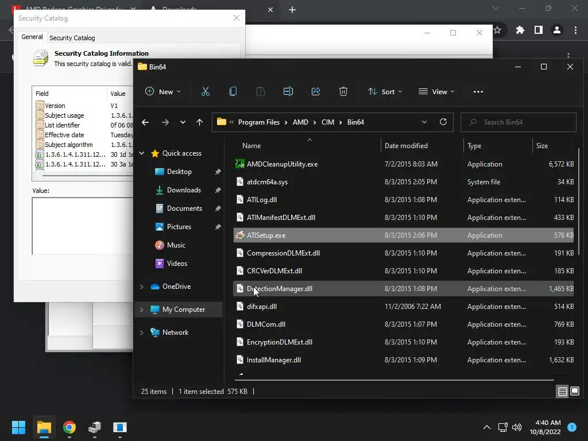Collapse the Quick access tree

pos(142,153)
